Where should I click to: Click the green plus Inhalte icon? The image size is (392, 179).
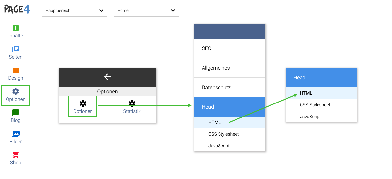pyautogui.click(x=16, y=28)
